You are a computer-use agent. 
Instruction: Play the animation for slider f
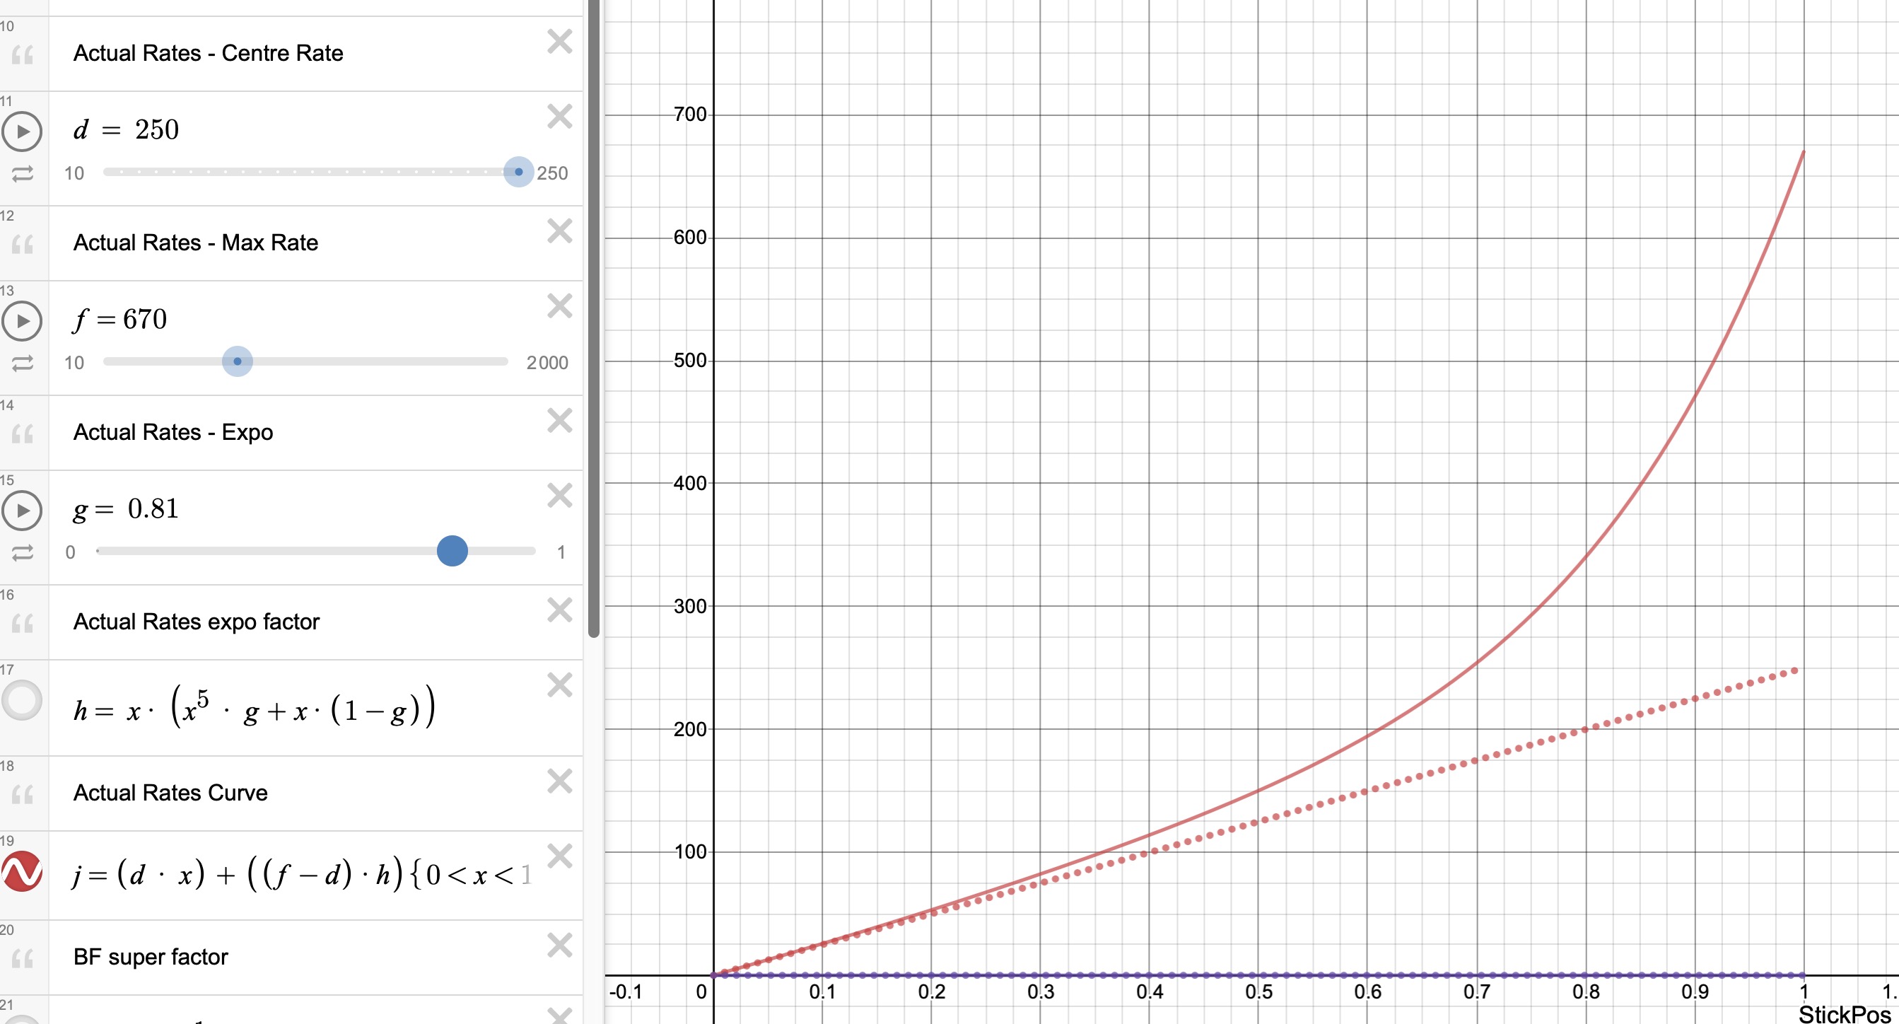pyautogui.click(x=23, y=320)
